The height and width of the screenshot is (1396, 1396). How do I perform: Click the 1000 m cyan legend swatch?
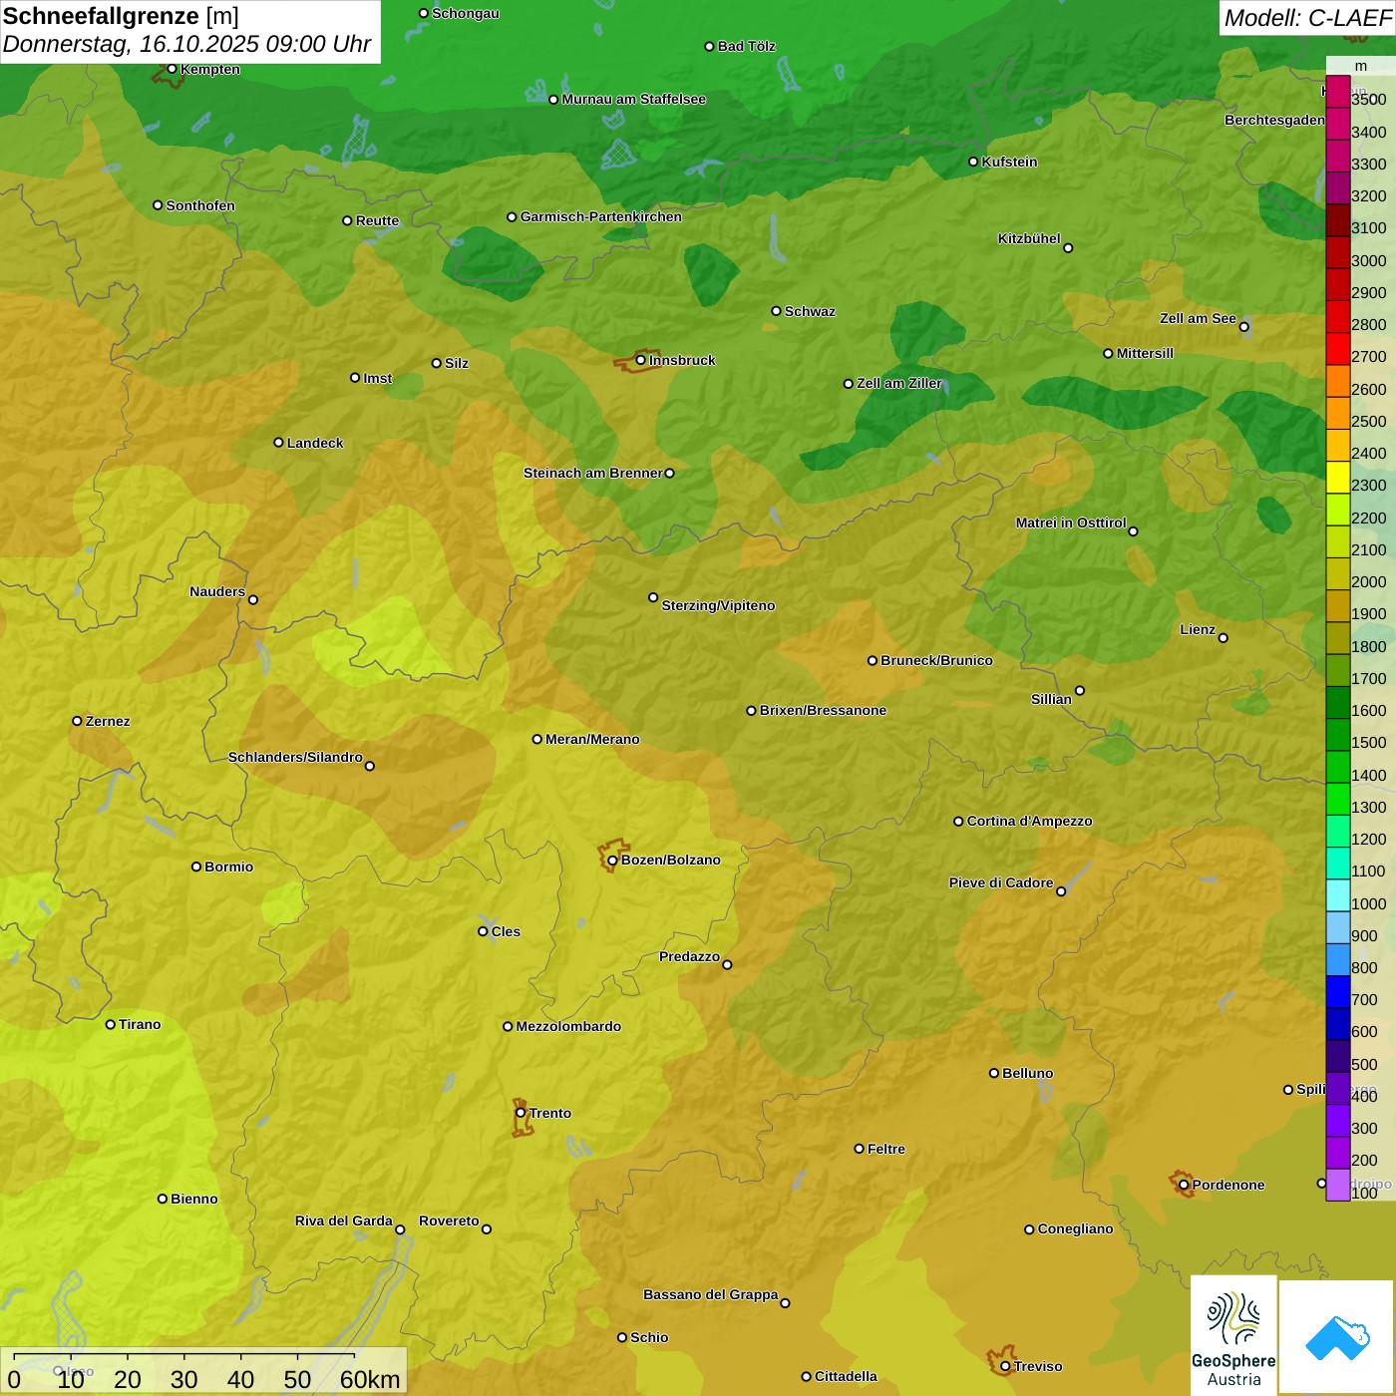1337,895
